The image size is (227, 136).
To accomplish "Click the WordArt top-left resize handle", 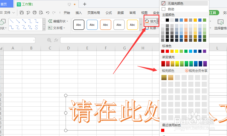I will 66,95.
